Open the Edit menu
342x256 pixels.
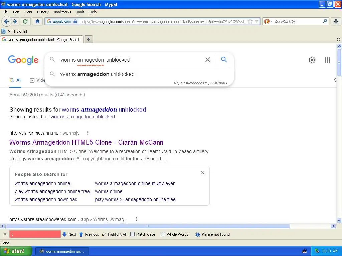point(16,12)
